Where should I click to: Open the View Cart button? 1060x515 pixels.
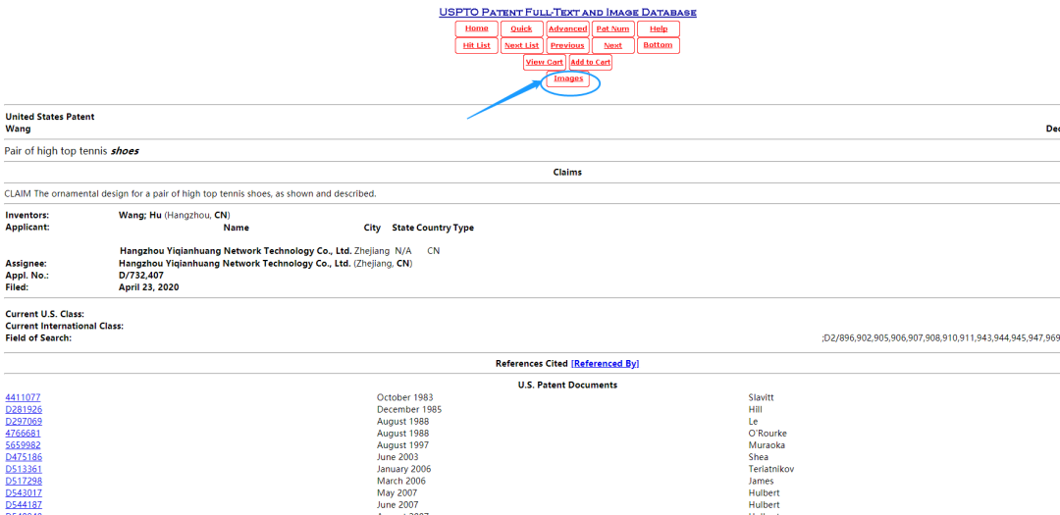[x=544, y=62]
